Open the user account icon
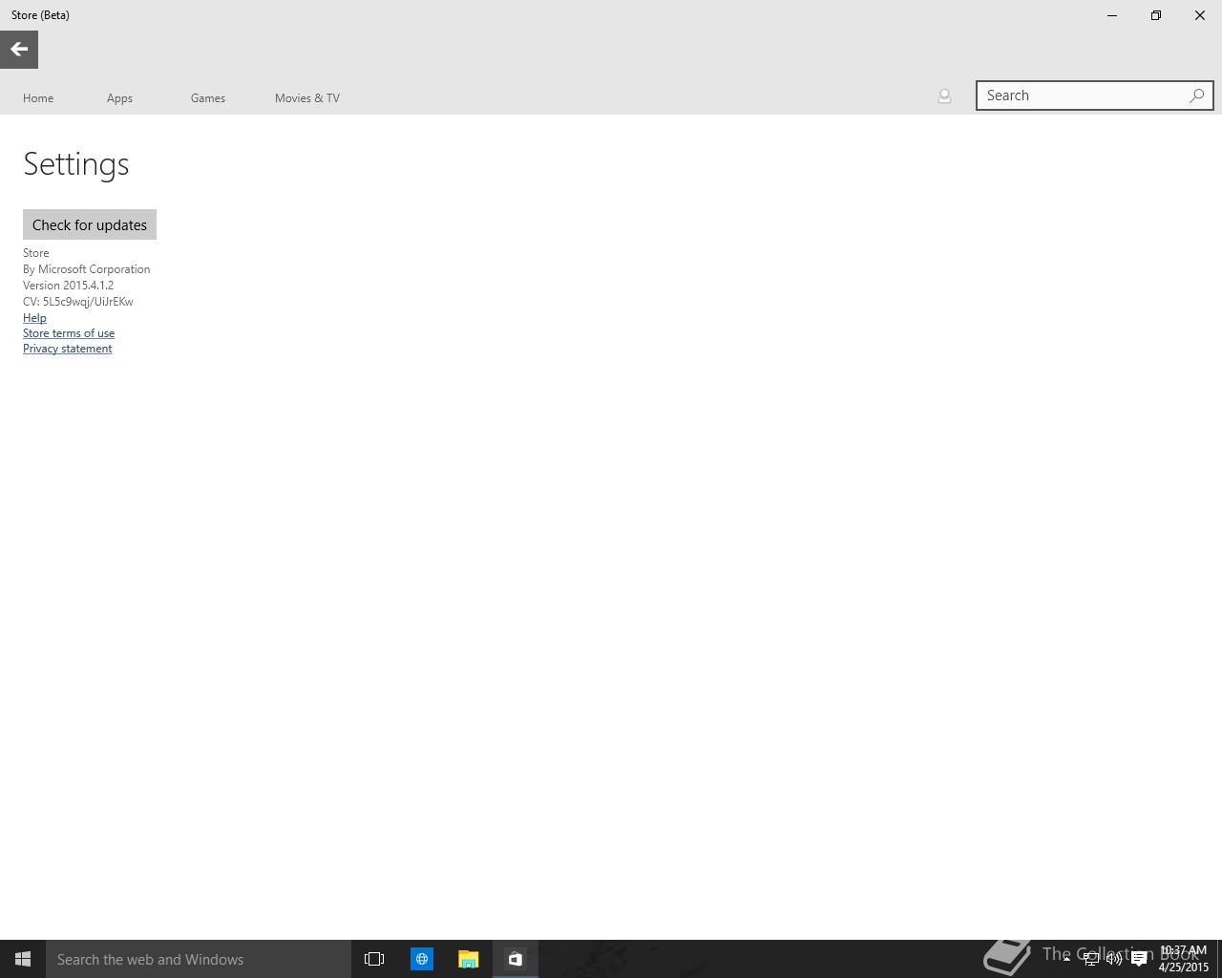The image size is (1222, 978). point(944,96)
